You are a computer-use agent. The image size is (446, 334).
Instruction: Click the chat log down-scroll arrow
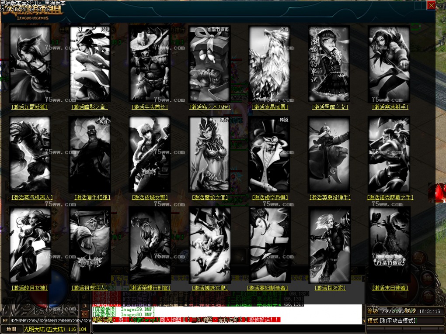pyautogui.click(x=364, y=320)
